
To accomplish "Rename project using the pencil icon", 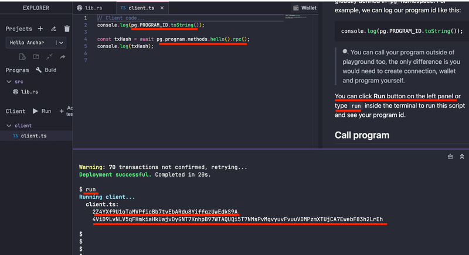I will pos(53,29).
